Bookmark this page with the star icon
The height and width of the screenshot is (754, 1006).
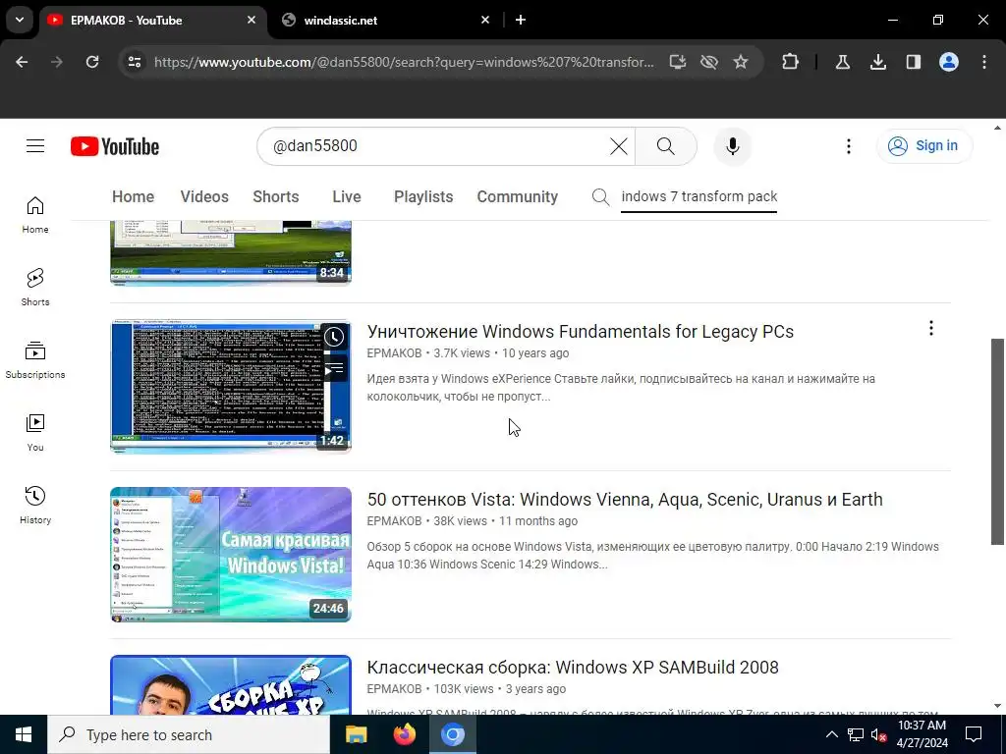pyautogui.click(x=741, y=62)
